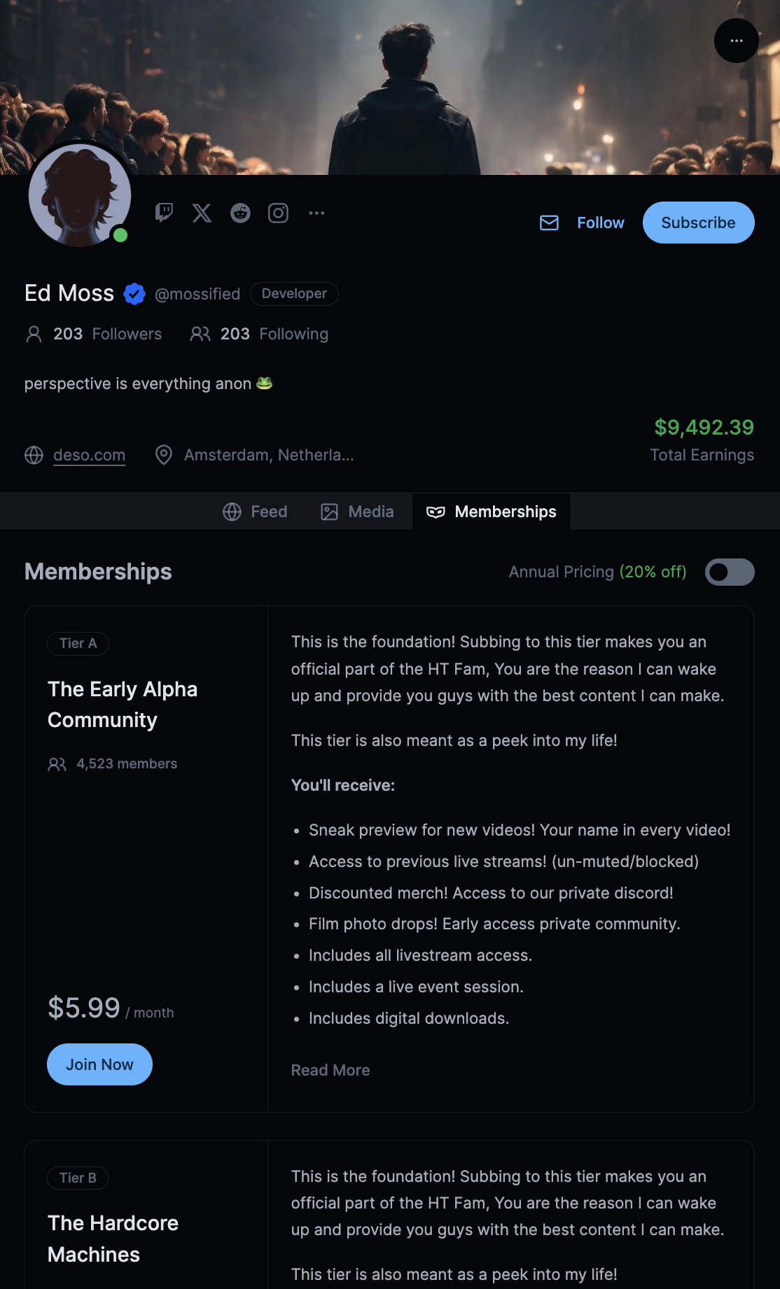Switch to the Media tab

pyautogui.click(x=357, y=512)
